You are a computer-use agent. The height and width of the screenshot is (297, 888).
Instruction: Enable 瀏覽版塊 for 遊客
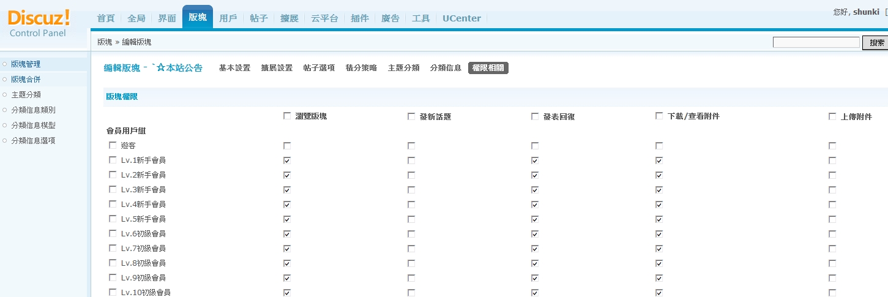point(287,146)
